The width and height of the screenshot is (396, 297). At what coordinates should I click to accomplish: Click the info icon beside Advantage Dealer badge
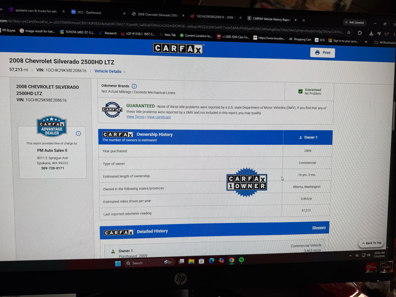[x=78, y=133]
